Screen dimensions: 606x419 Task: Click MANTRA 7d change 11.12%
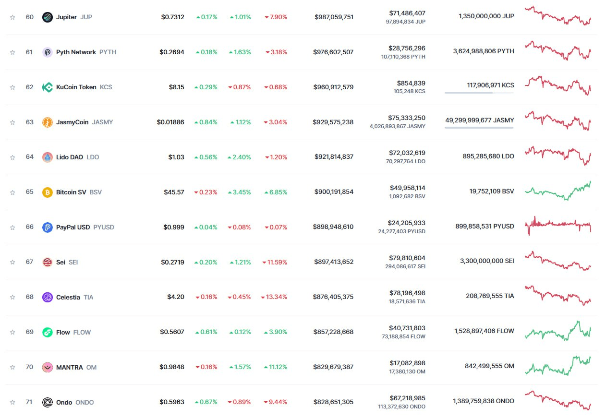point(276,367)
